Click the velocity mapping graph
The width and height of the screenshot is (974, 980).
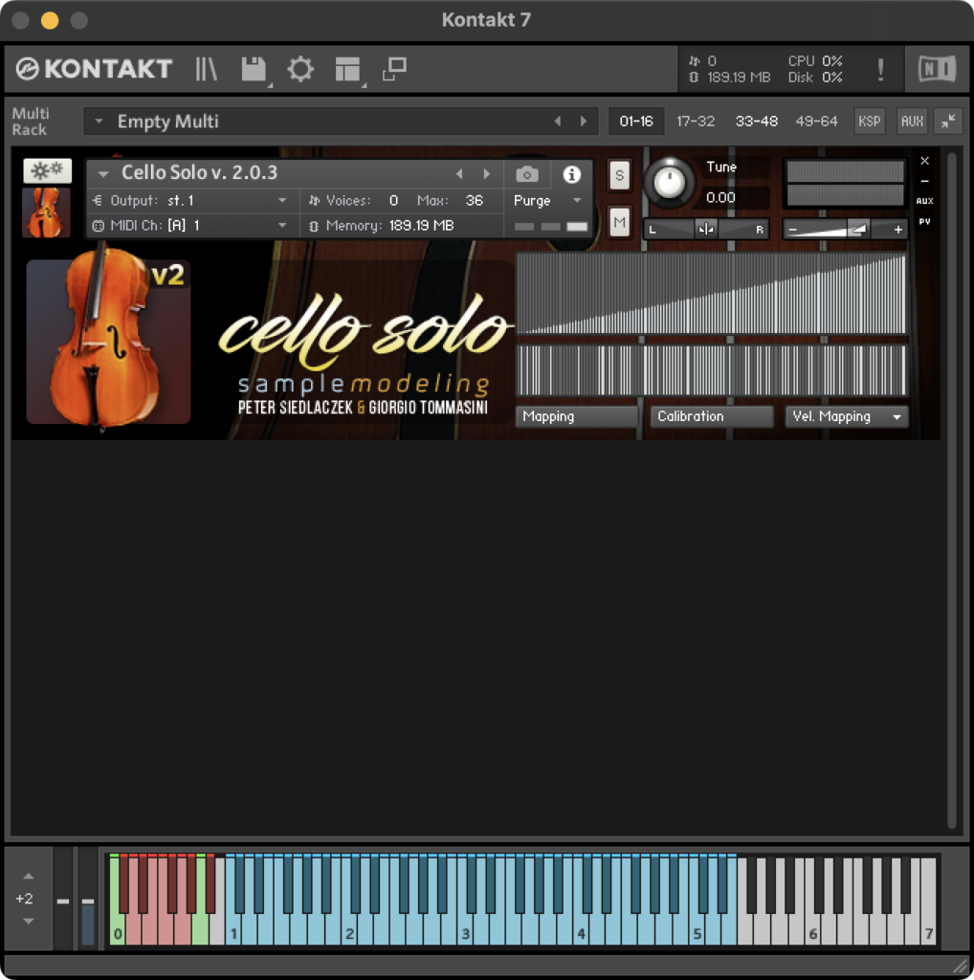pos(711,294)
